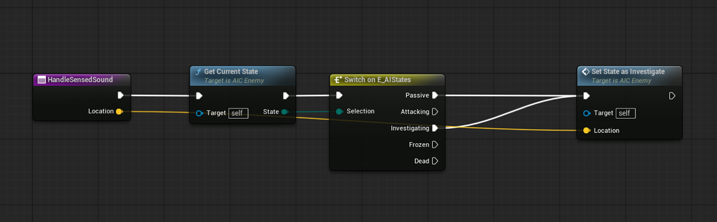Image resolution: width=717 pixels, height=222 pixels.
Task: Click the self field on Set State as Investigate
Action: point(626,113)
